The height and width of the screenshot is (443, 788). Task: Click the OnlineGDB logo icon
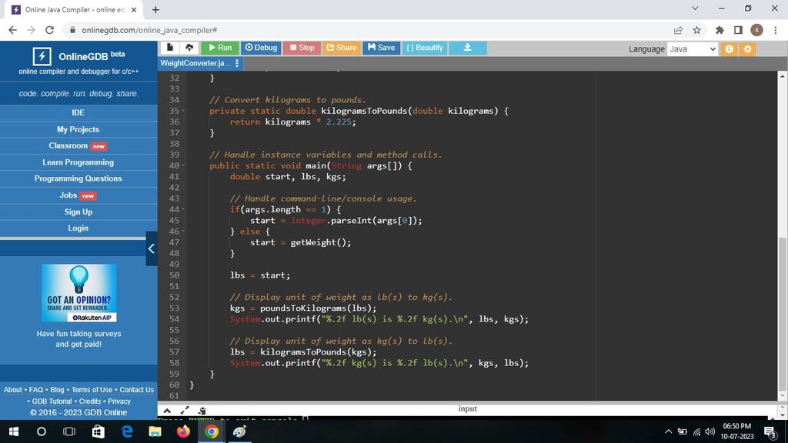click(x=42, y=56)
